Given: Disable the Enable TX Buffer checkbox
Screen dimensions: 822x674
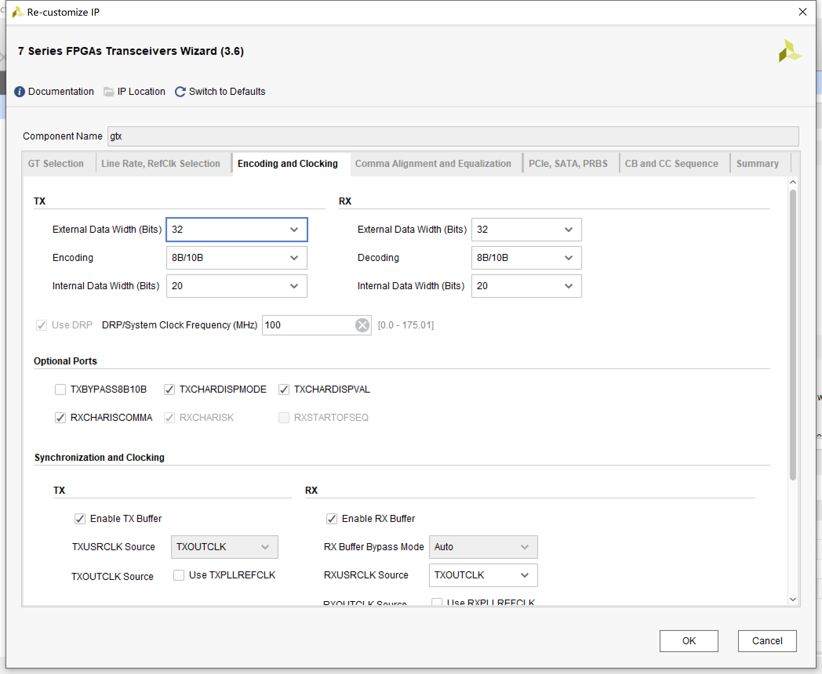Looking at the screenshot, I should point(80,519).
